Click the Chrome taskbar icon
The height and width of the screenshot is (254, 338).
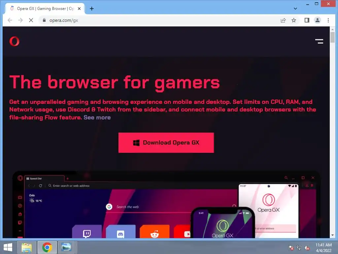[x=47, y=247]
